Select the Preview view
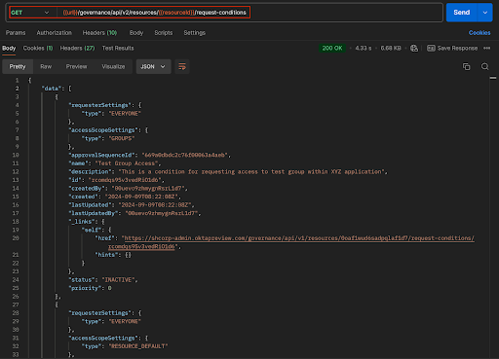 click(76, 66)
